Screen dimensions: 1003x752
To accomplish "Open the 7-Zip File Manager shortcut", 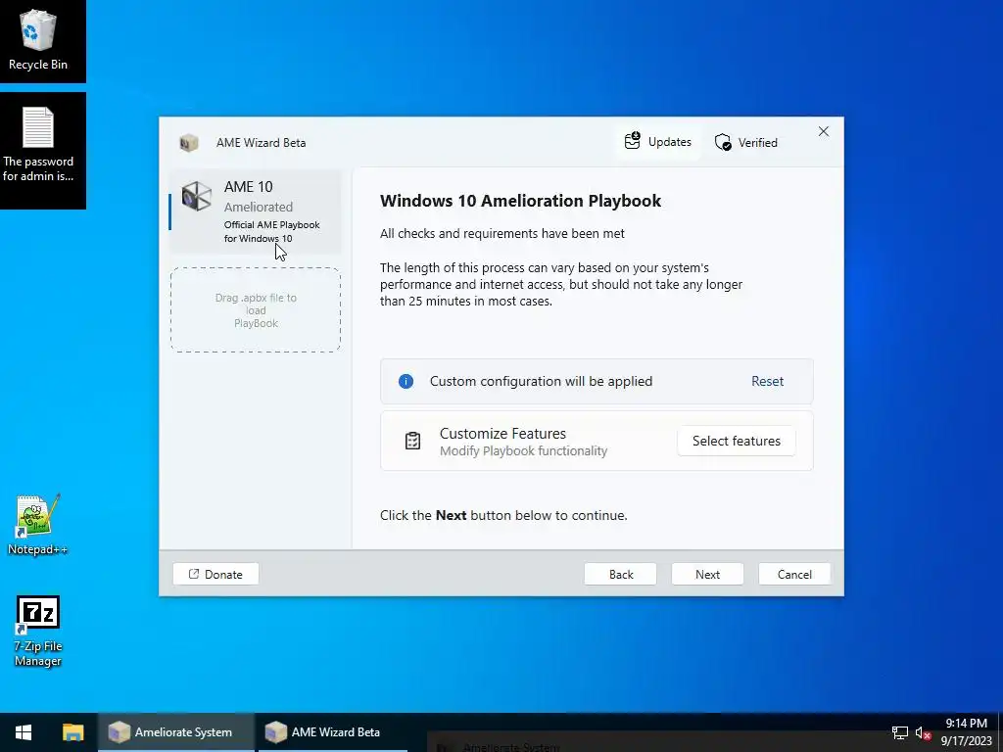I will pos(38,632).
